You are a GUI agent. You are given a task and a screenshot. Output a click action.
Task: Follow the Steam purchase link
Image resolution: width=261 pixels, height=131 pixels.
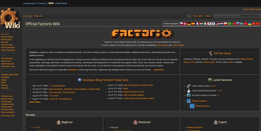tap(187, 62)
